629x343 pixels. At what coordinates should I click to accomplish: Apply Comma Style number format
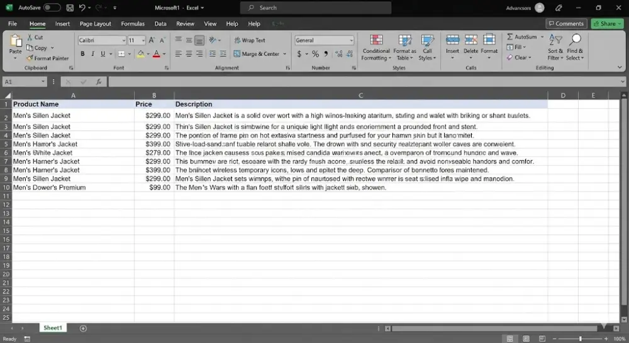click(x=326, y=53)
